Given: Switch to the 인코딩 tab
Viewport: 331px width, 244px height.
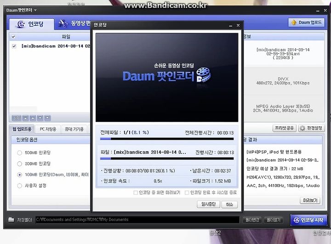Looking at the screenshot, I should 32,24.
